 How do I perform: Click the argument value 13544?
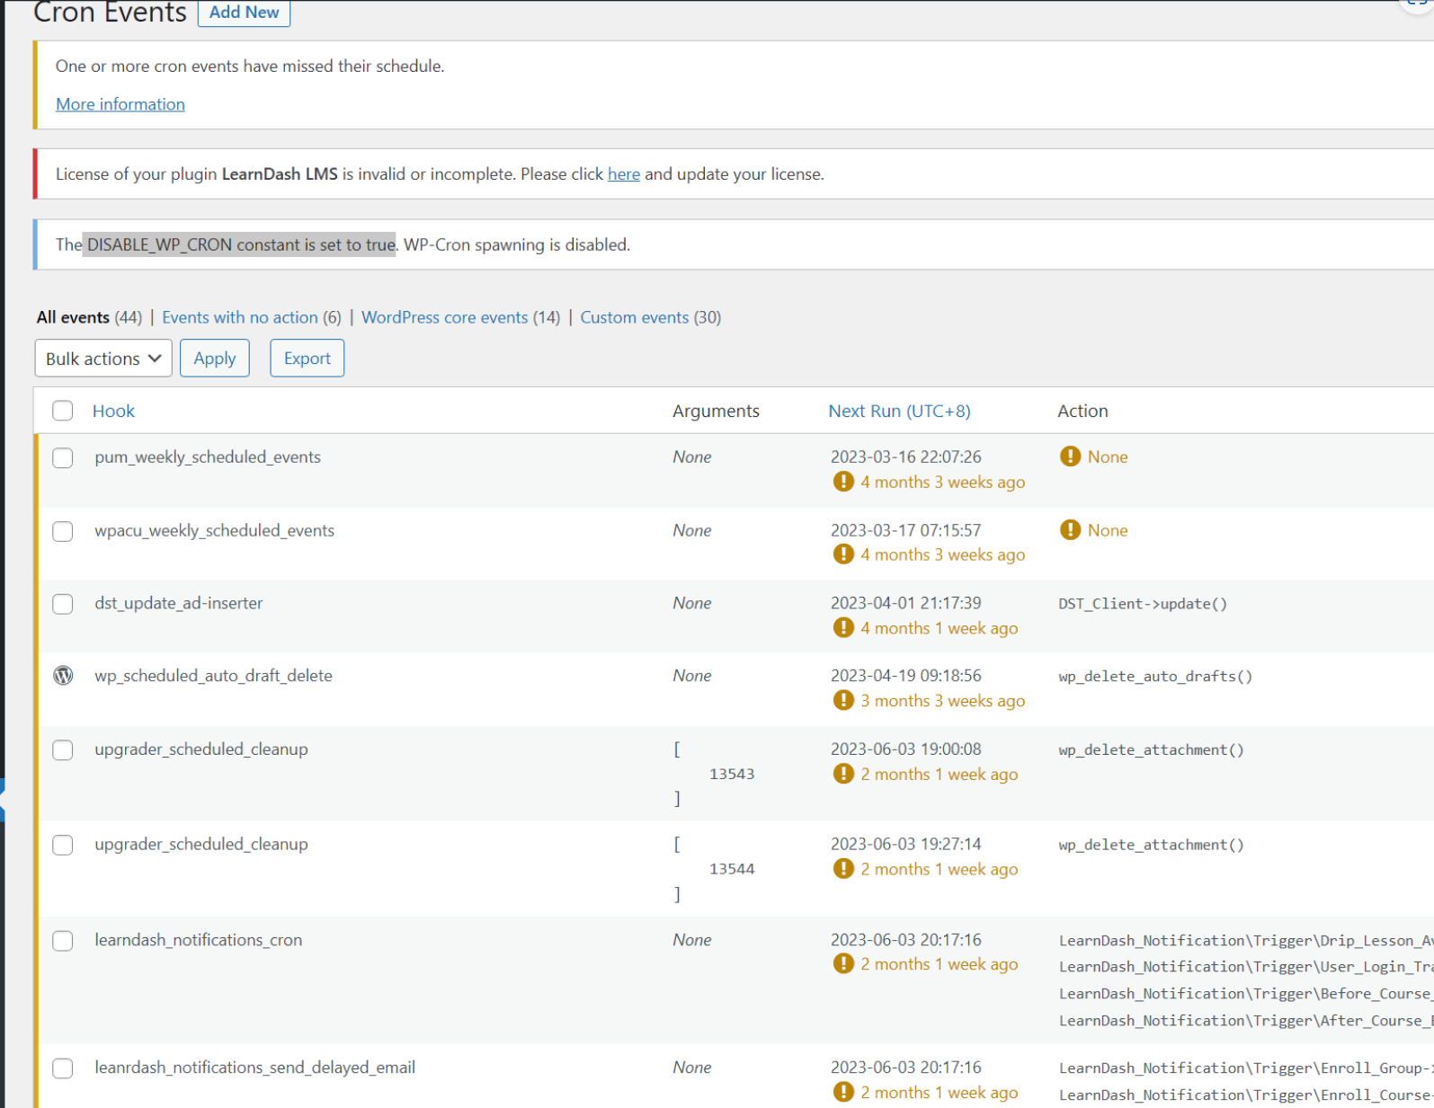tap(732, 869)
